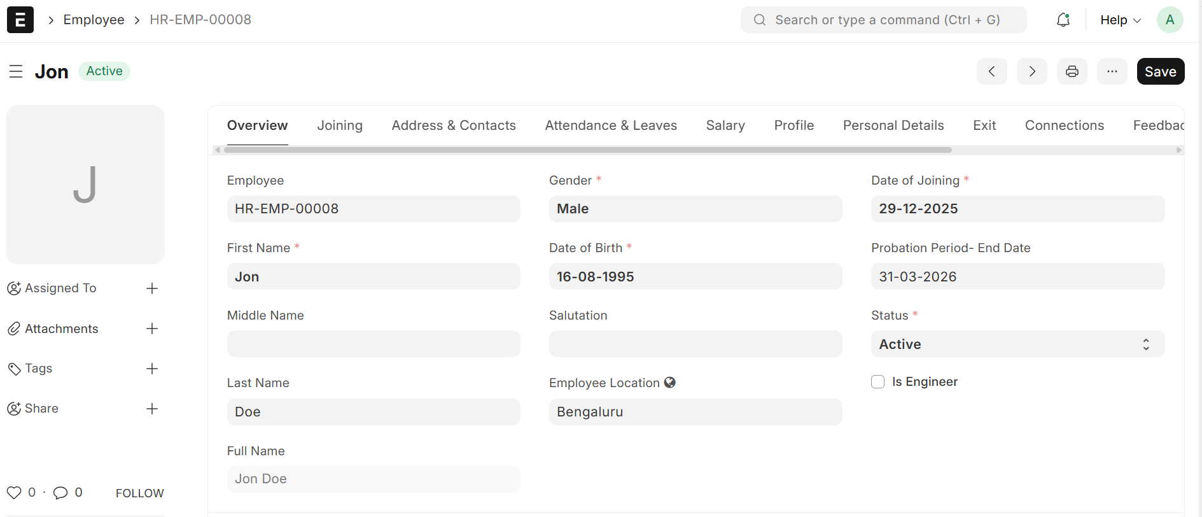Click the Employee Location field
The image size is (1202, 517).
click(695, 412)
